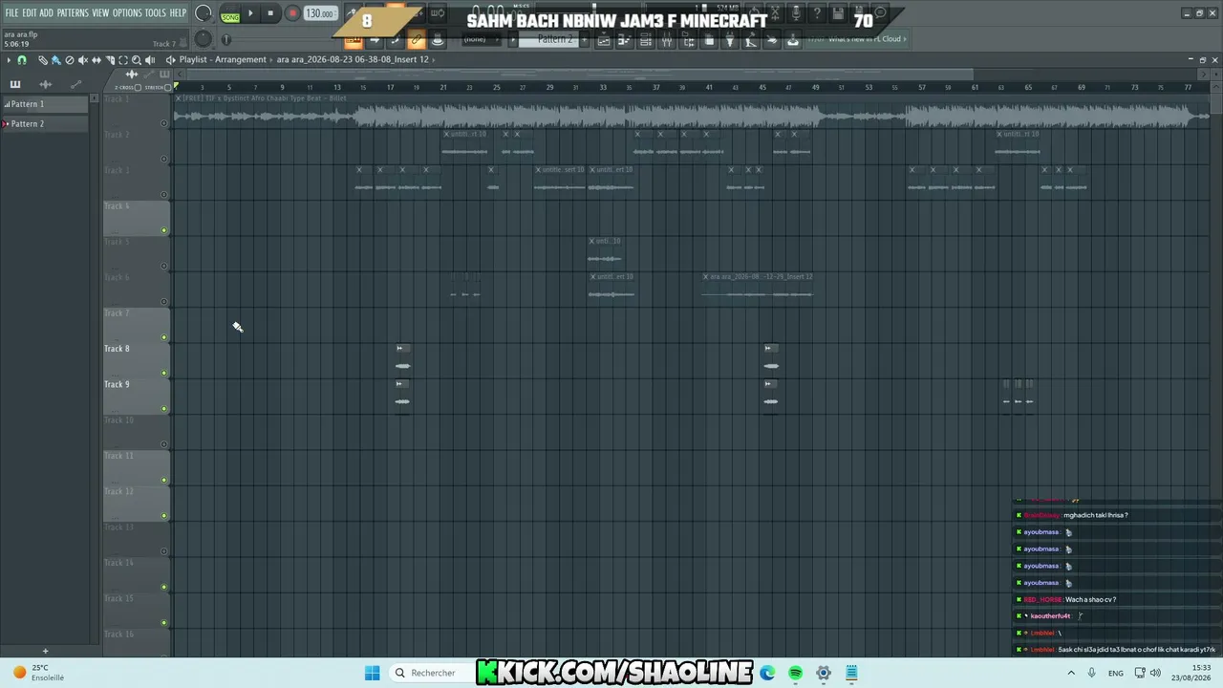
Task: Click the stamp icon next to the chain
Action: pos(439,39)
